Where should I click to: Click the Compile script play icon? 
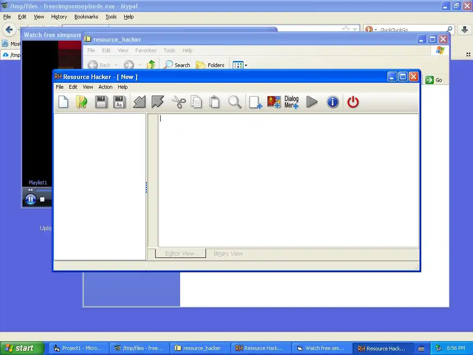point(312,102)
